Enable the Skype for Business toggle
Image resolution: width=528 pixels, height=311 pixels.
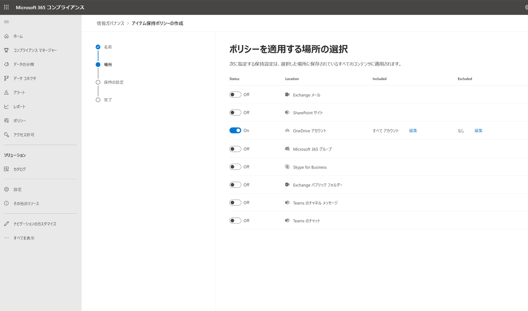click(235, 167)
